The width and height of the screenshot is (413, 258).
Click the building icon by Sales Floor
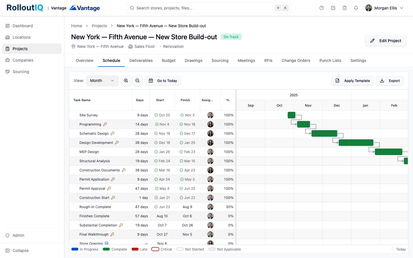130,46
